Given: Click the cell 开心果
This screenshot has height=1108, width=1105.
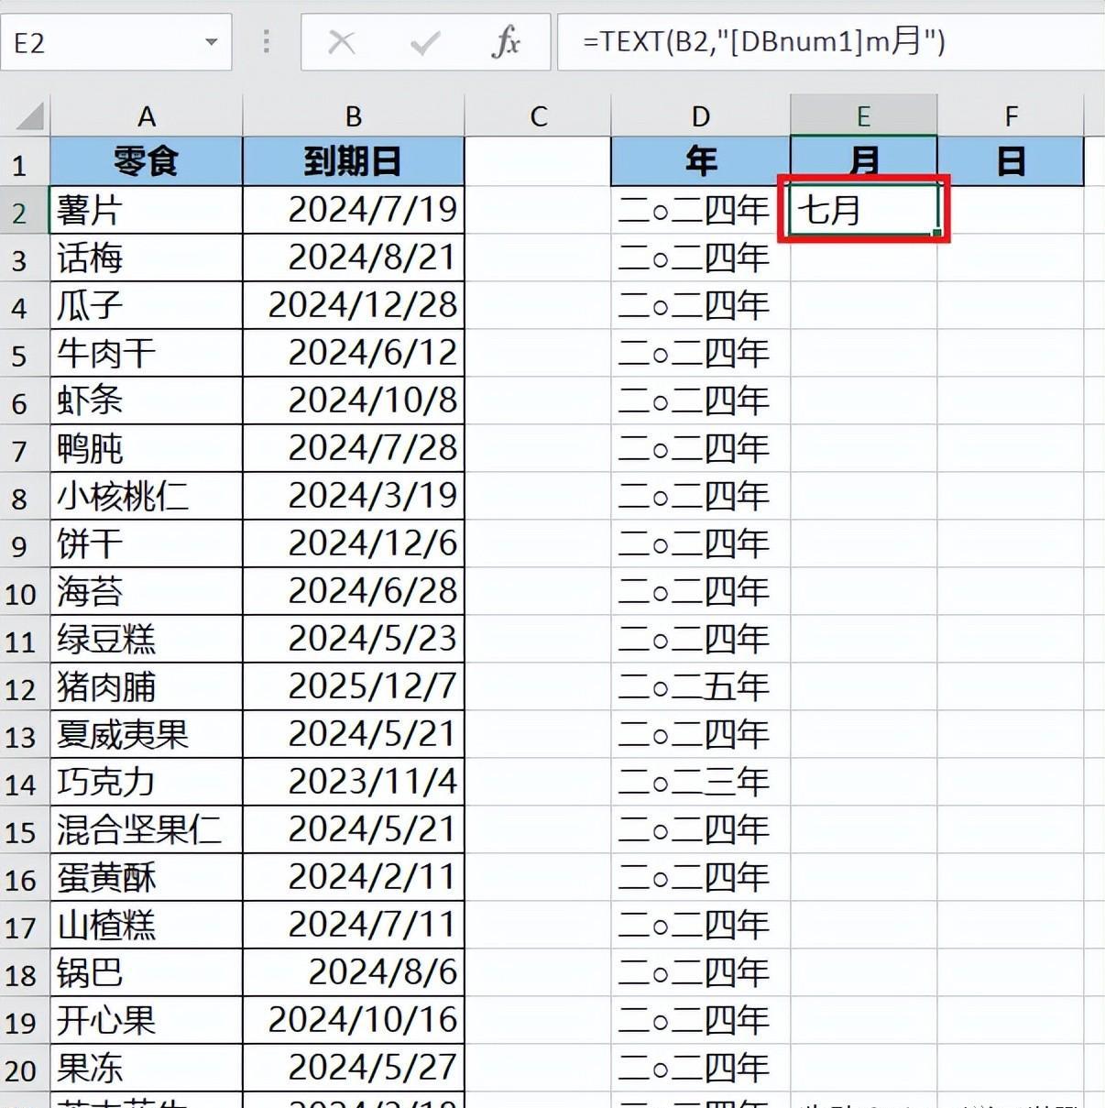Looking at the screenshot, I should coord(147,1020).
